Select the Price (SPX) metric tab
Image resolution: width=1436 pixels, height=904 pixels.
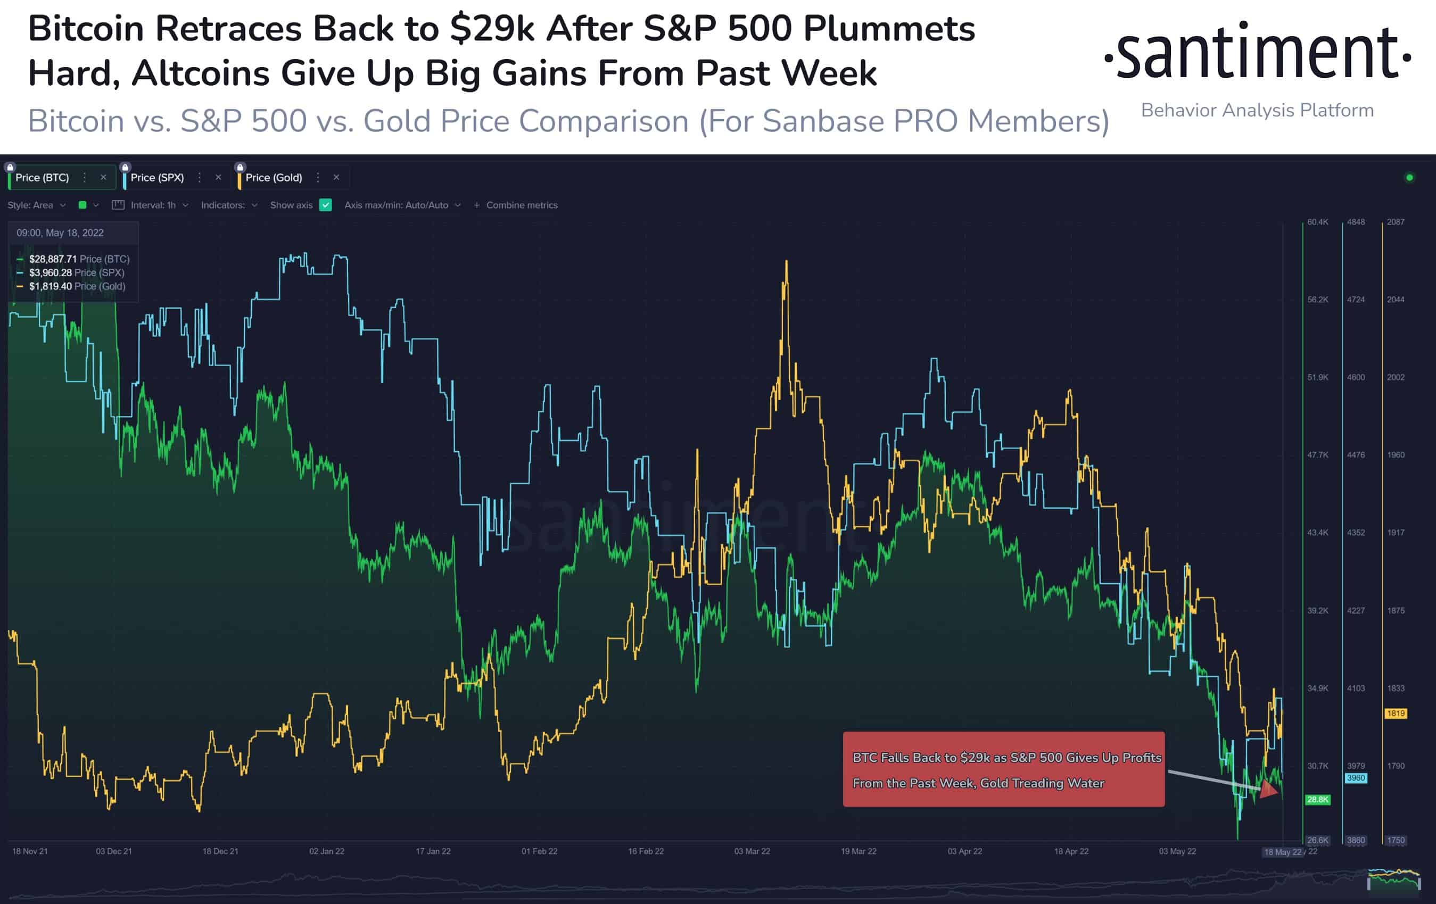pos(158,177)
